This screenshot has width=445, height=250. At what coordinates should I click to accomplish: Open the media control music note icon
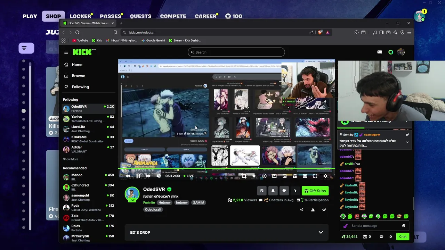coord(374,32)
